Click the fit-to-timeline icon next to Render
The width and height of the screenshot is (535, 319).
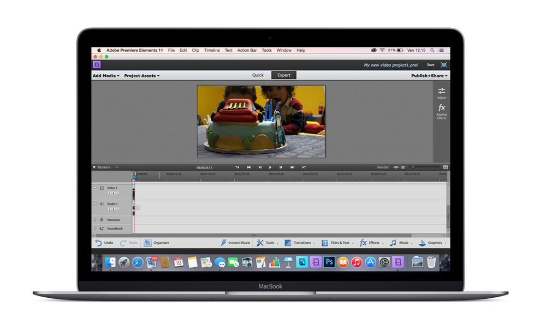click(396, 167)
